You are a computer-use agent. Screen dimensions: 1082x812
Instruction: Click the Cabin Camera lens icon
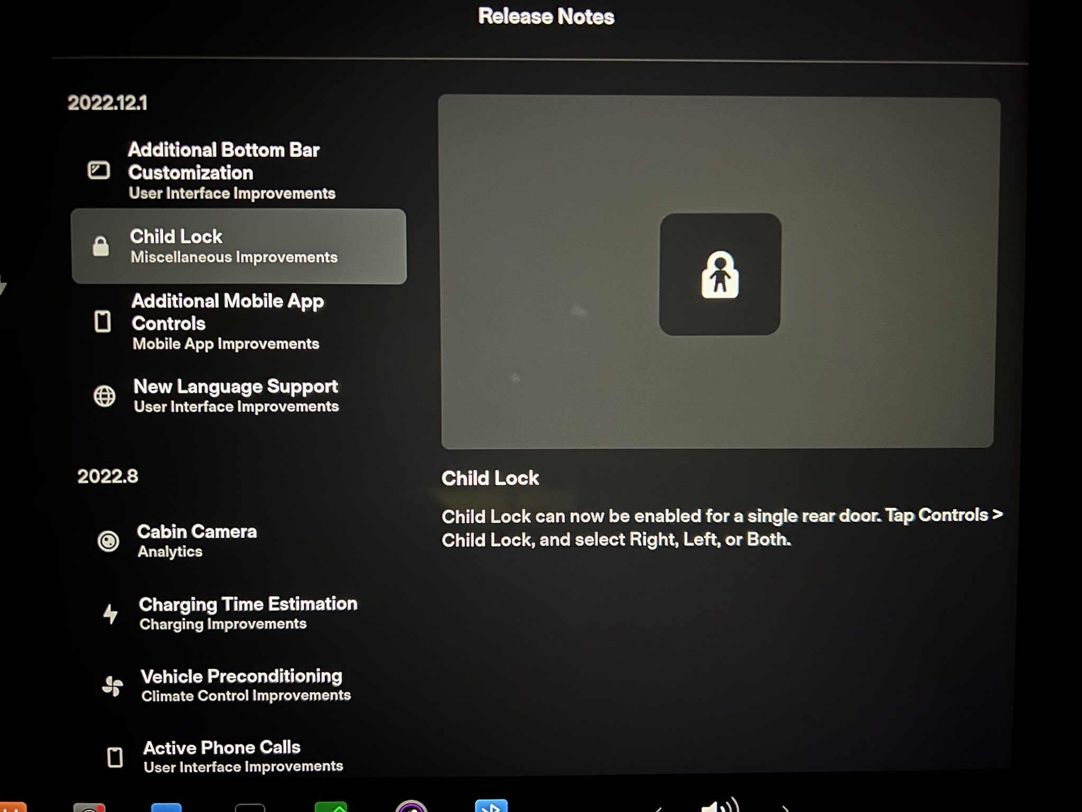point(108,541)
